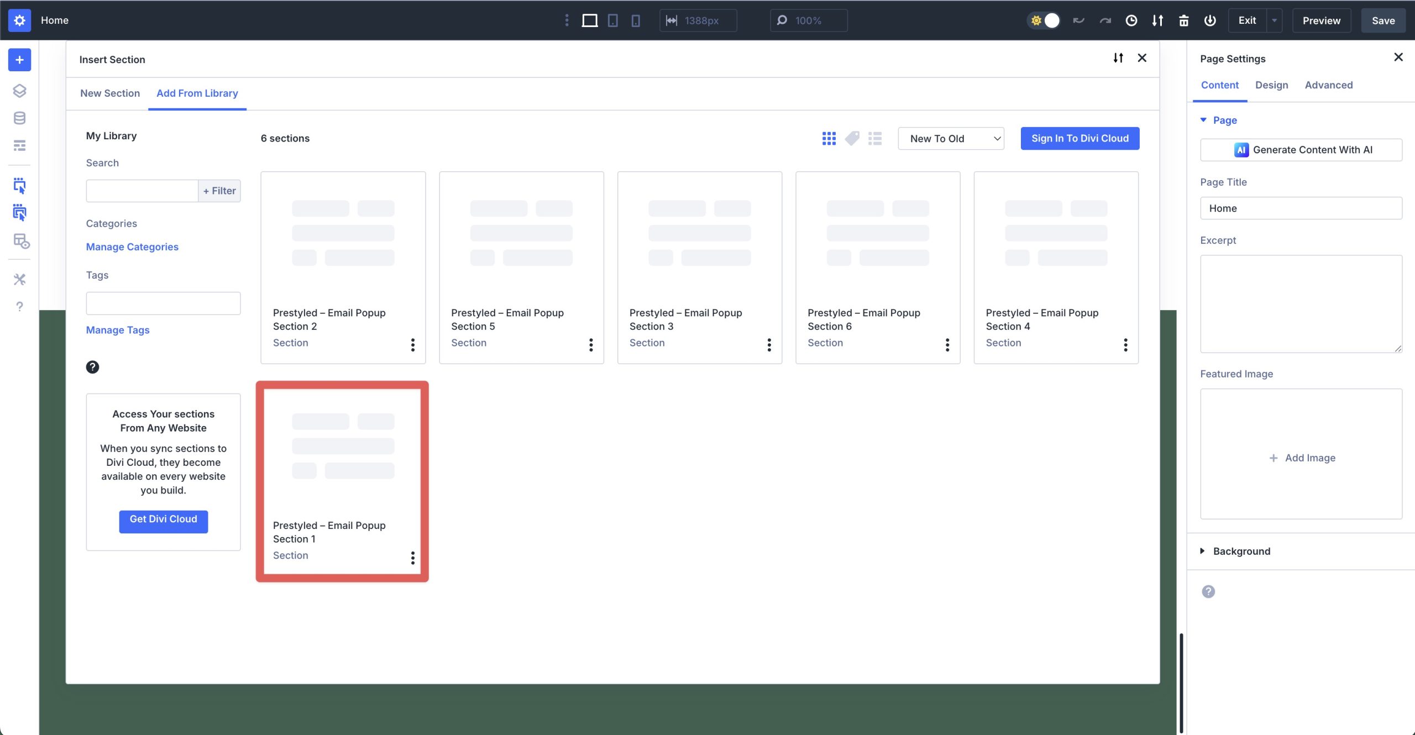
Task: Switch to tablet preview mode
Action: [612, 20]
